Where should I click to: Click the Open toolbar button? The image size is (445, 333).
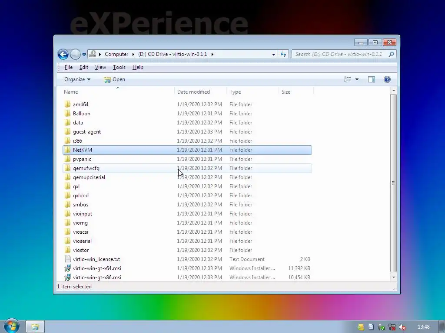point(114,79)
